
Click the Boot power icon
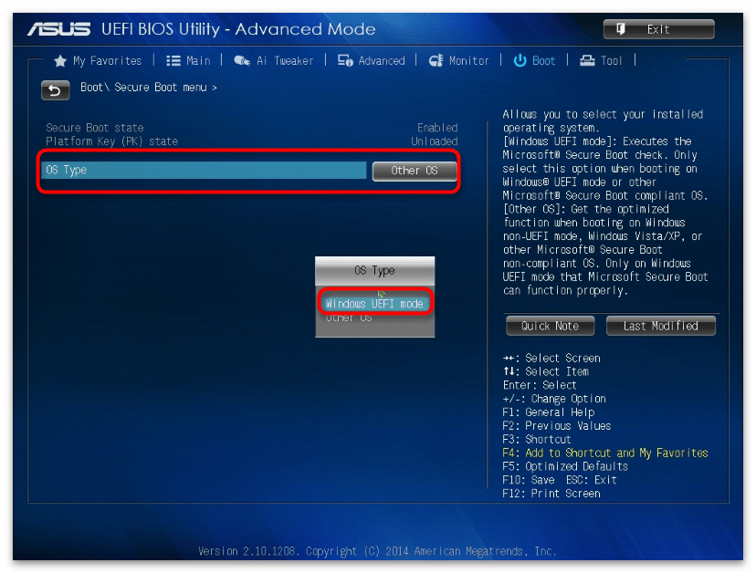(x=520, y=61)
